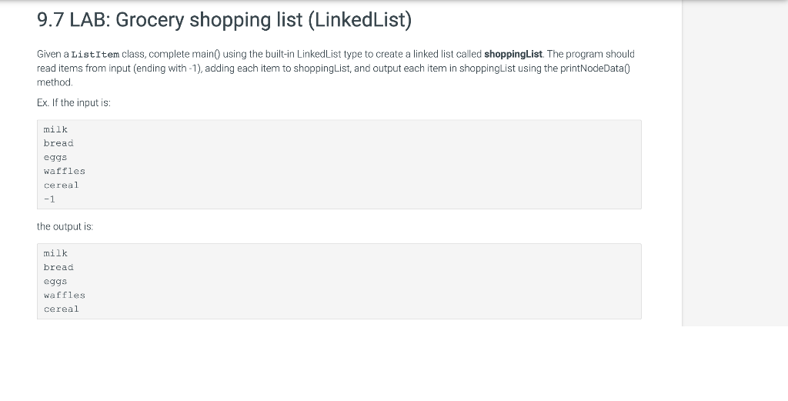
Task: Click the monospace "ListItem" class name
Action: coord(95,54)
